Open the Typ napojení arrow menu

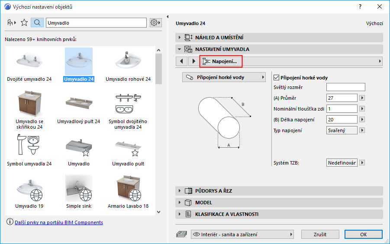(x=362, y=130)
